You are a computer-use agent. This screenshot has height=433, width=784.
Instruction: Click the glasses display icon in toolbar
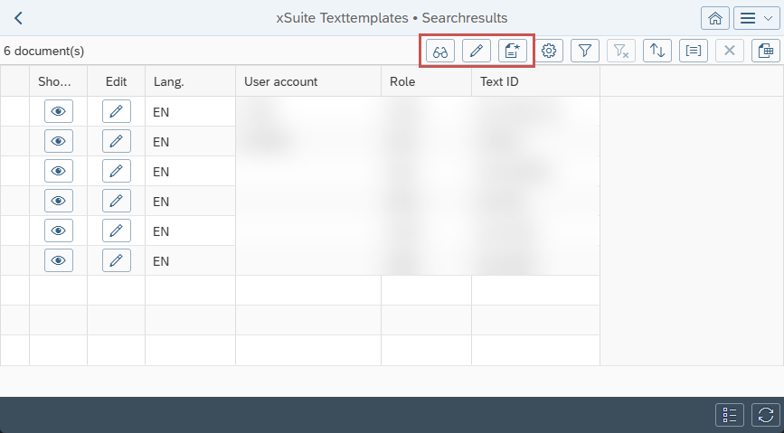(440, 51)
